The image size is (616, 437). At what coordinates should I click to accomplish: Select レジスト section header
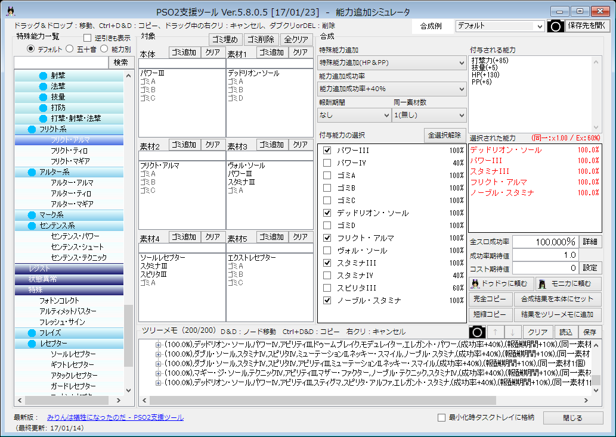pos(69,269)
